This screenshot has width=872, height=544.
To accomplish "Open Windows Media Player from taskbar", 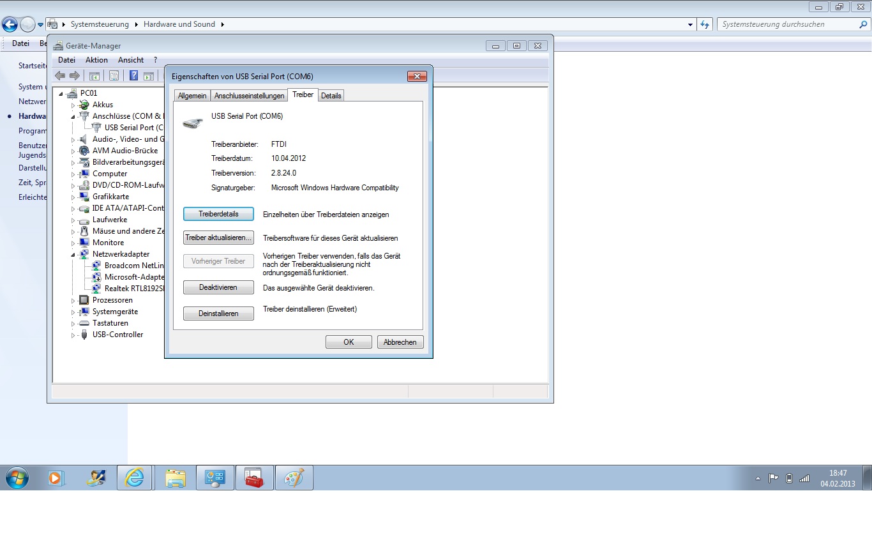I will click(x=57, y=478).
